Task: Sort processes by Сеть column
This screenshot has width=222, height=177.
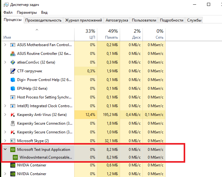Action: (x=154, y=35)
